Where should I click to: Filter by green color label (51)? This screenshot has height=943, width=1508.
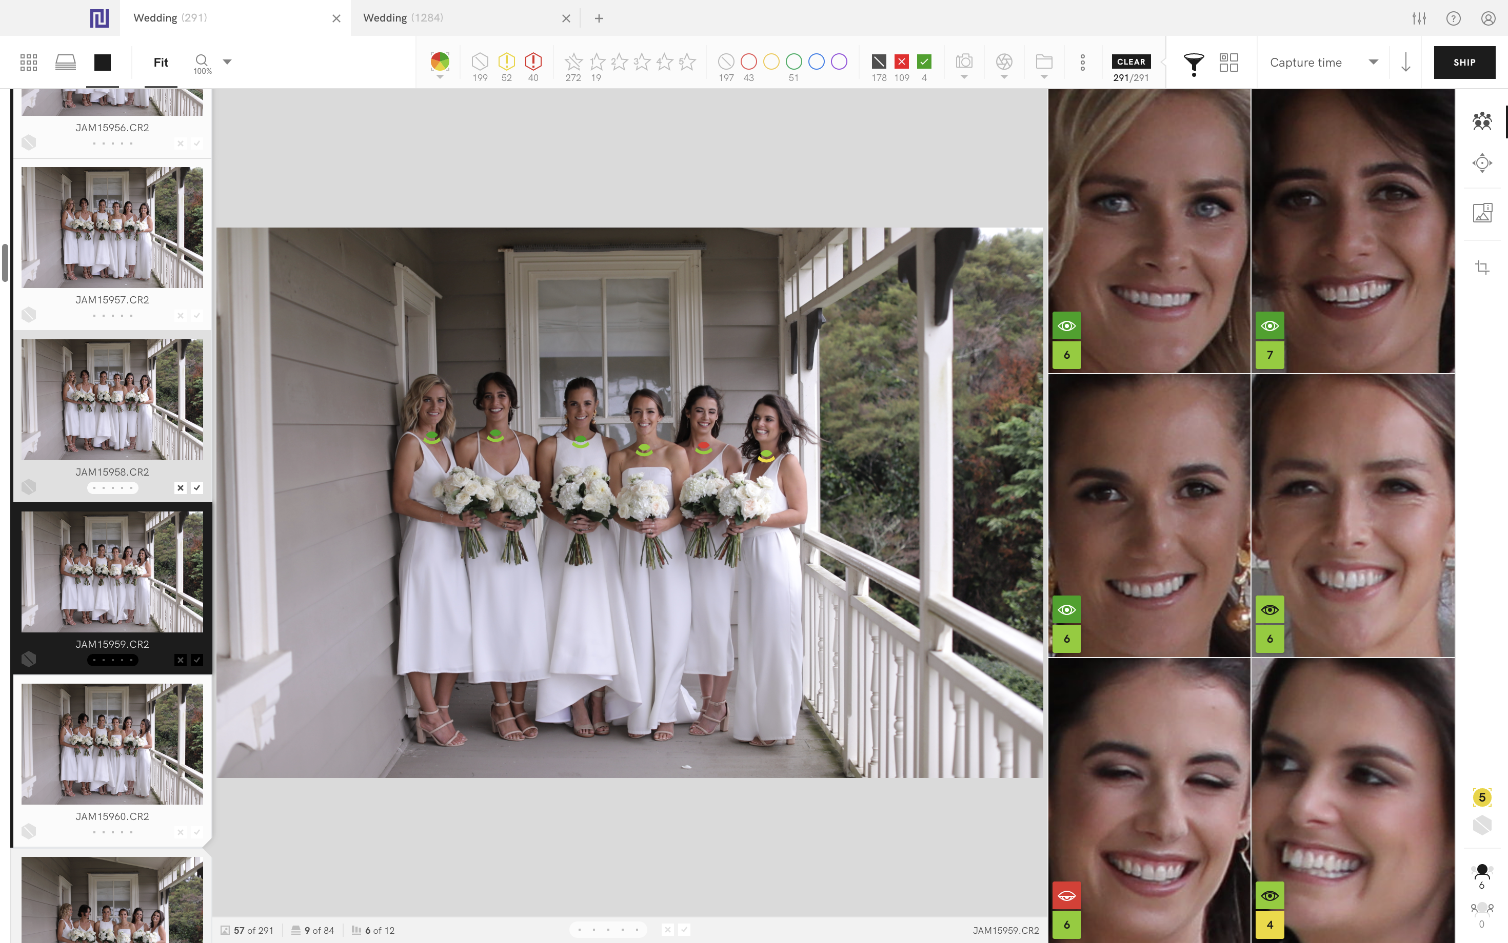(x=793, y=61)
